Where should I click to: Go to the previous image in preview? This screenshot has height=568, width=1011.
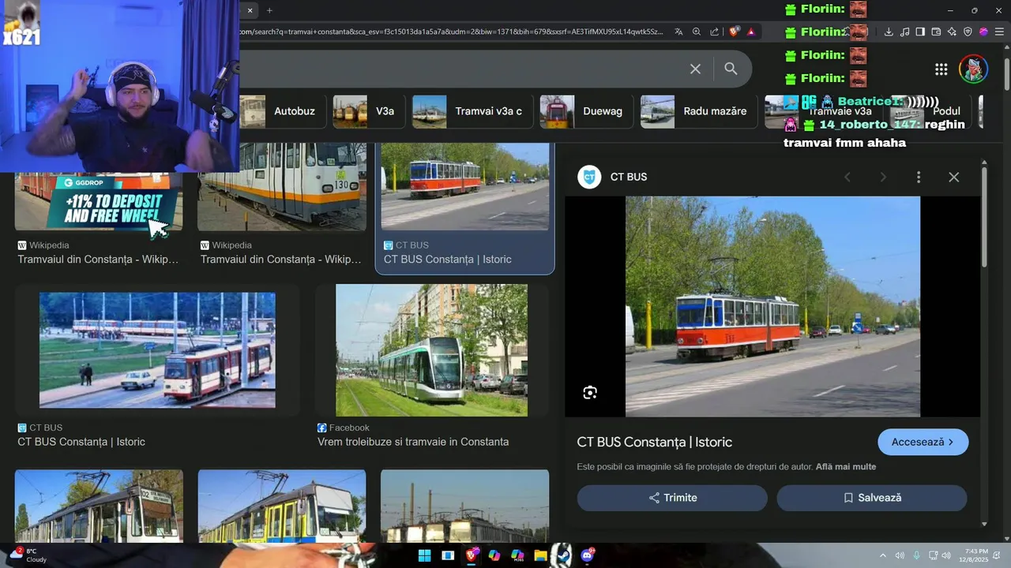(x=848, y=177)
